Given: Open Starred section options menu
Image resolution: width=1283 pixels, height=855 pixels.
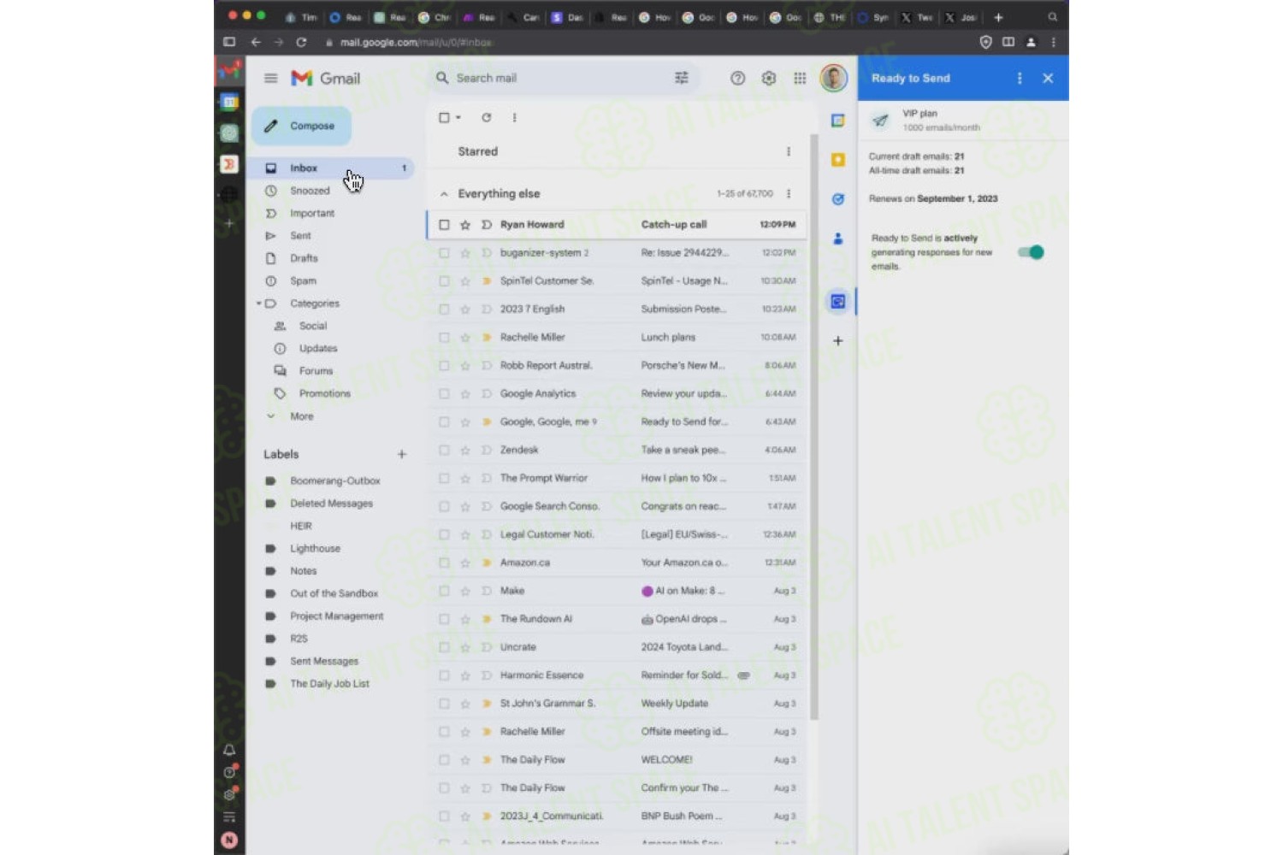Looking at the screenshot, I should (788, 151).
